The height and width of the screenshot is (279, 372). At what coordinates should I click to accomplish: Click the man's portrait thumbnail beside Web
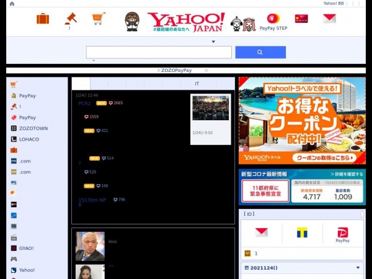coord(90,246)
